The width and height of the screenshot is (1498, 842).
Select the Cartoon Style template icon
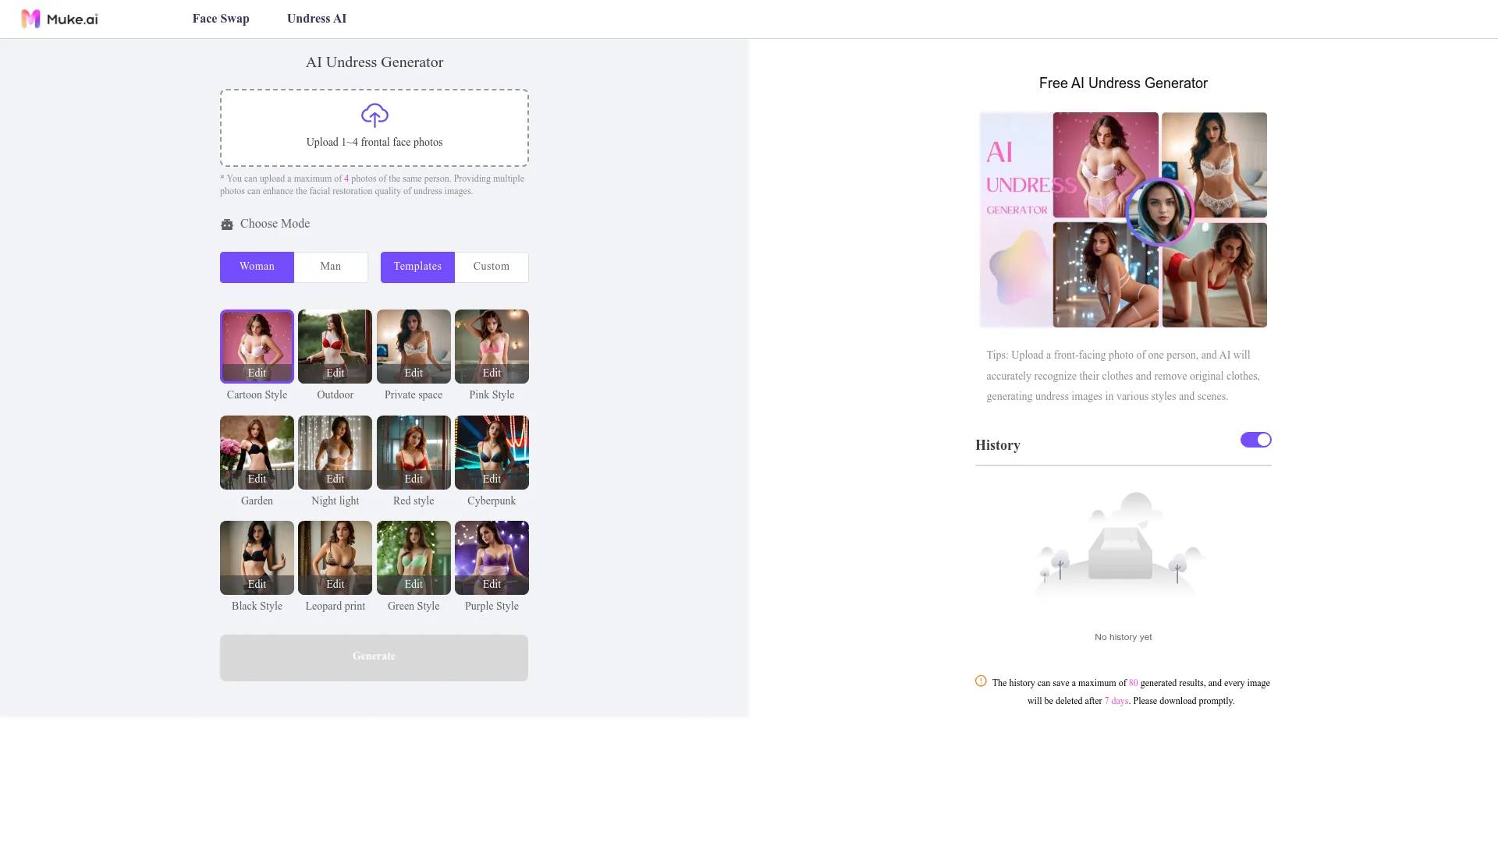click(256, 346)
